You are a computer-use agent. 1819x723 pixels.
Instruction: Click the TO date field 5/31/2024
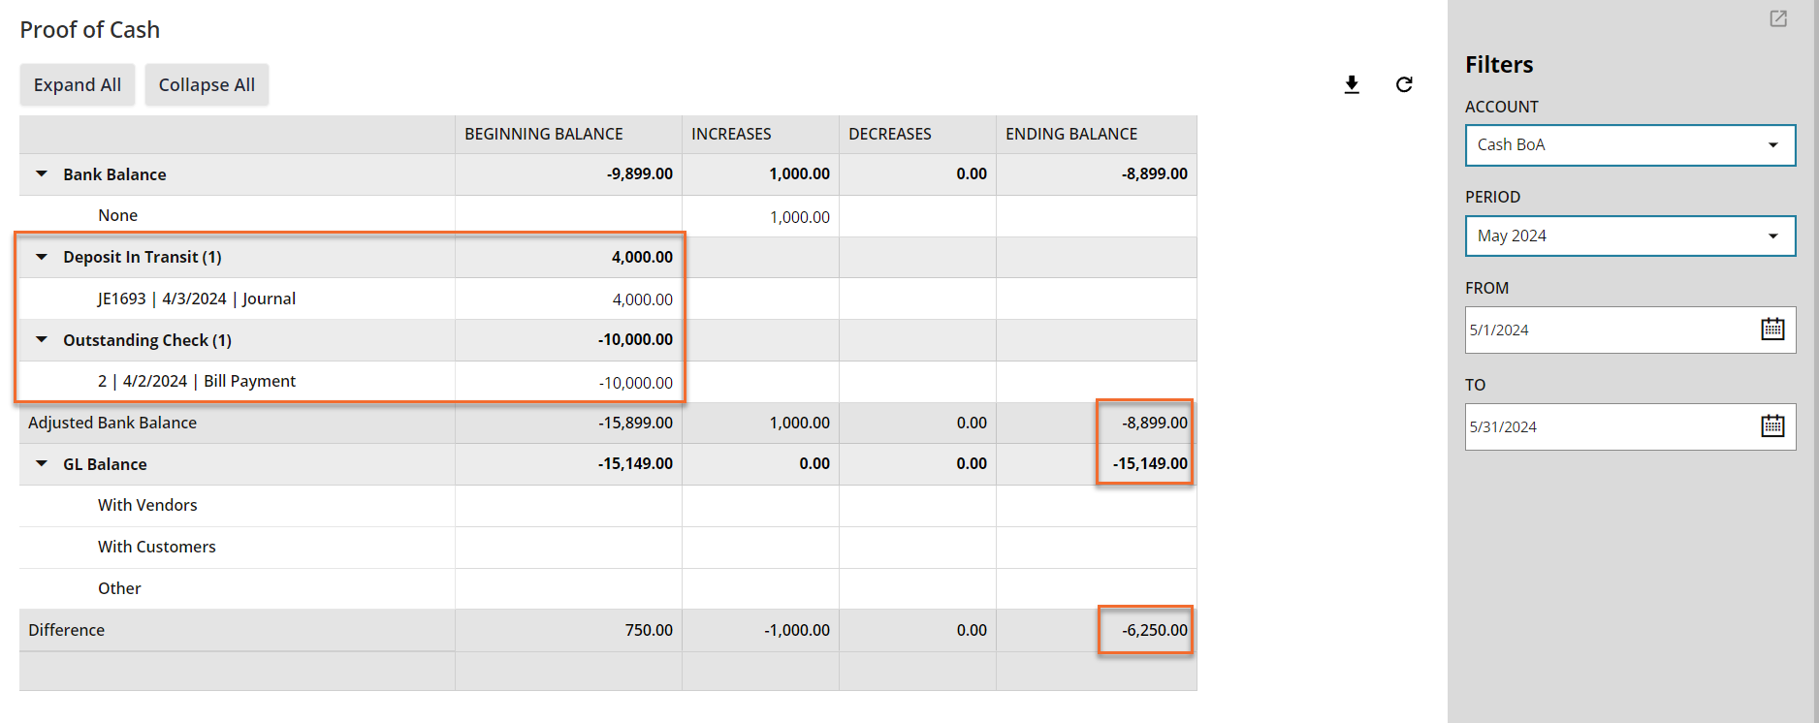[1610, 427]
